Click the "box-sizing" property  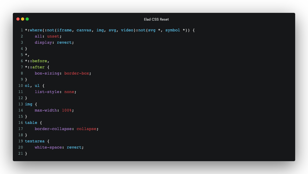coord(47,73)
